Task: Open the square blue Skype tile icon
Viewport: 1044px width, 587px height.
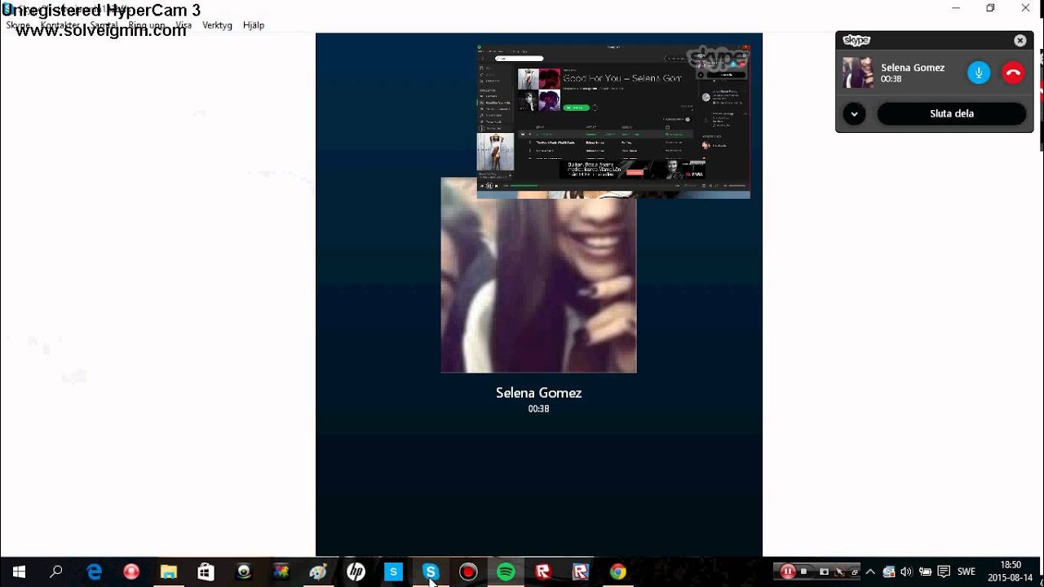Action: (x=393, y=572)
